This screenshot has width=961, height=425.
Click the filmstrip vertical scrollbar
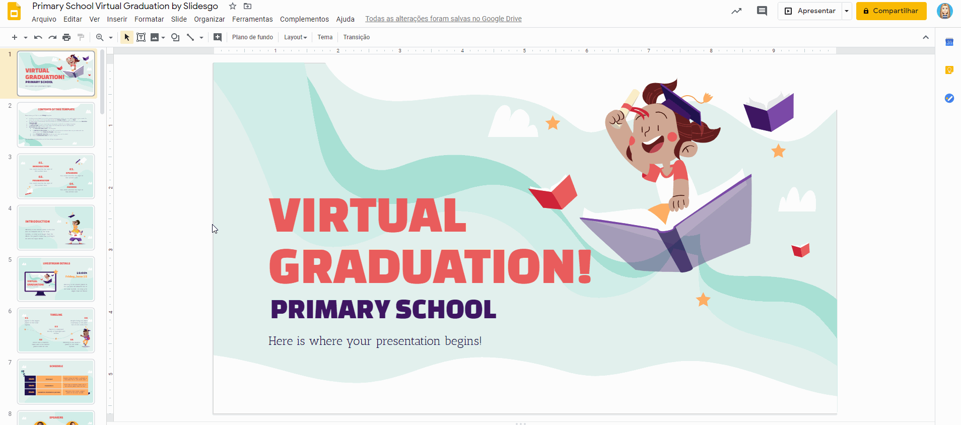click(102, 82)
